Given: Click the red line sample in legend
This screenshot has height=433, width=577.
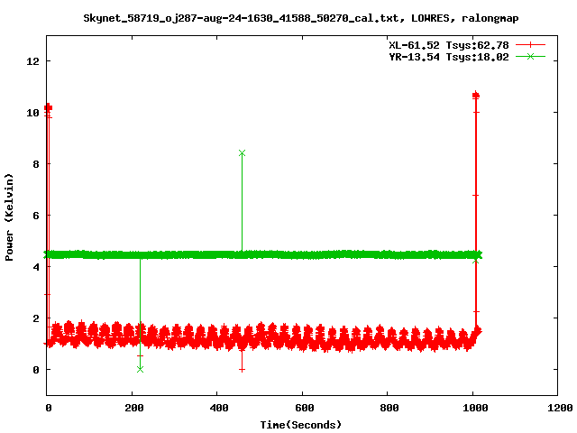Looking at the screenshot, I should tap(531, 44).
